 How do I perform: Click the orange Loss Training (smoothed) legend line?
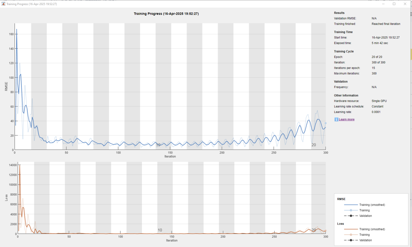pos(351,229)
